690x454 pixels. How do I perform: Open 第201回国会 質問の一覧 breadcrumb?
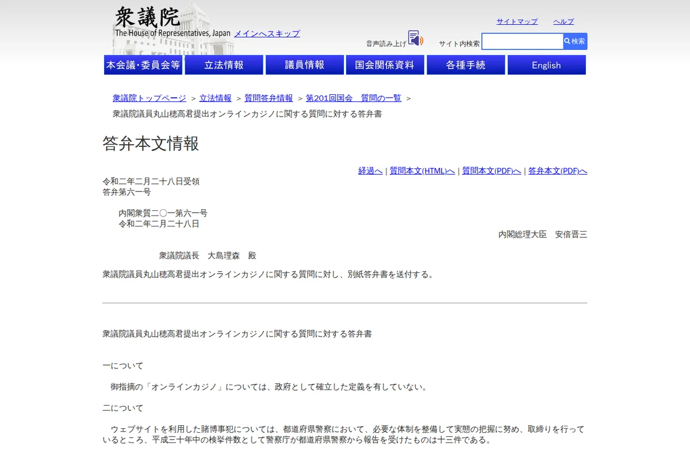[354, 98]
